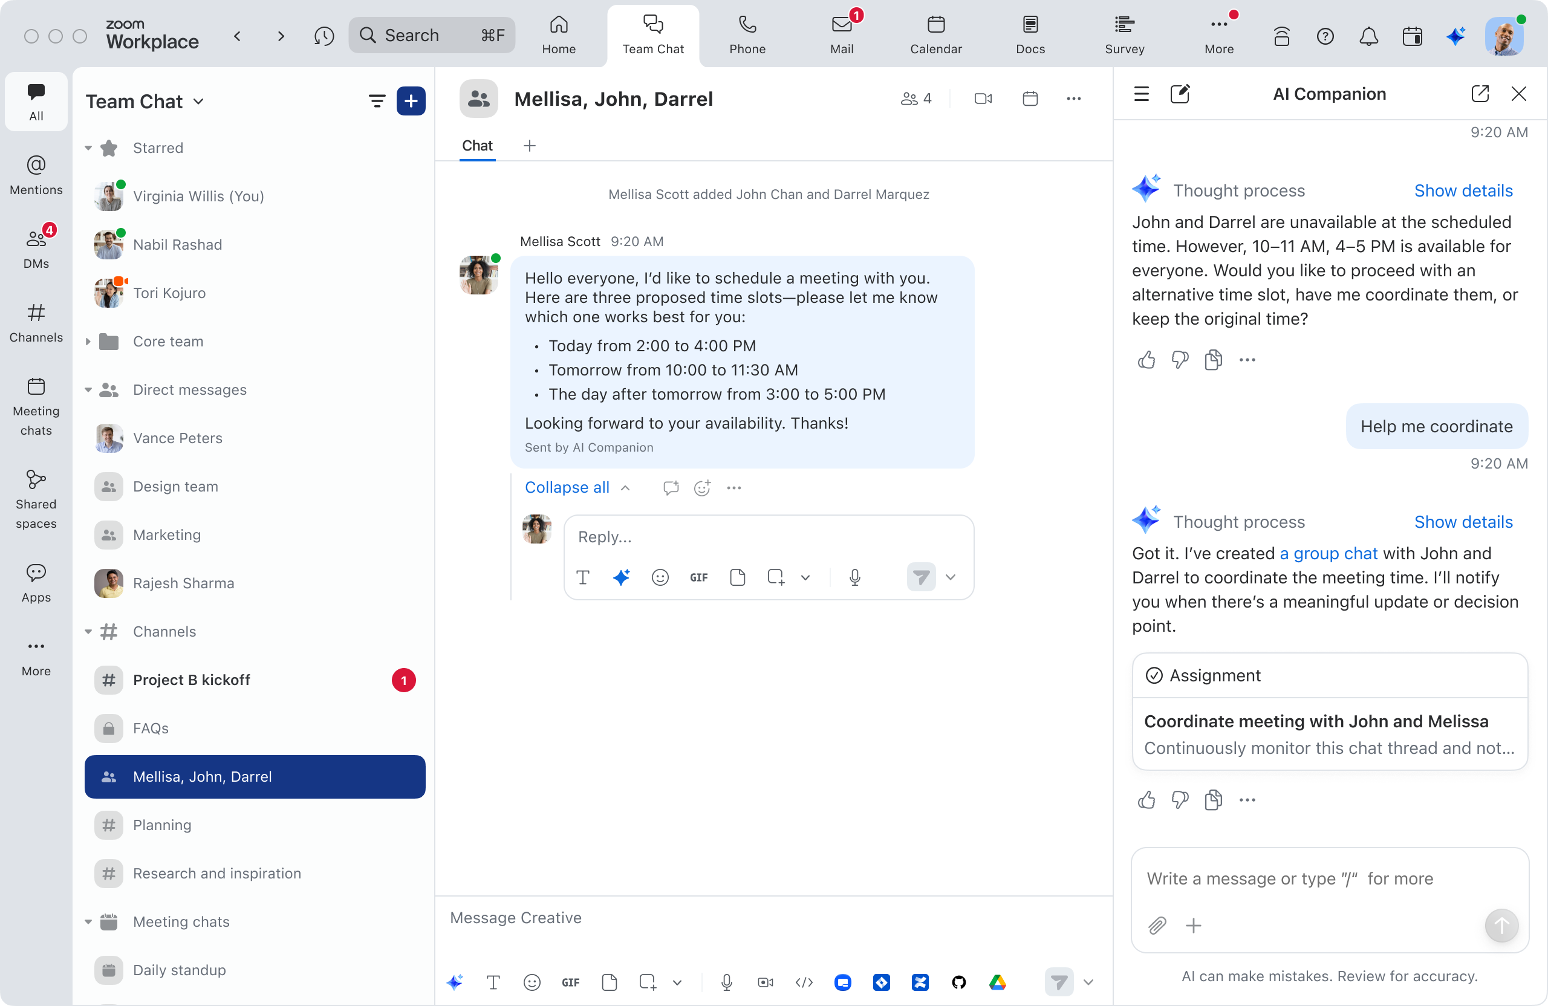Open the 'a group chat' link
Viewport: 1548px width, 1006px height.
pos(1328,553)
